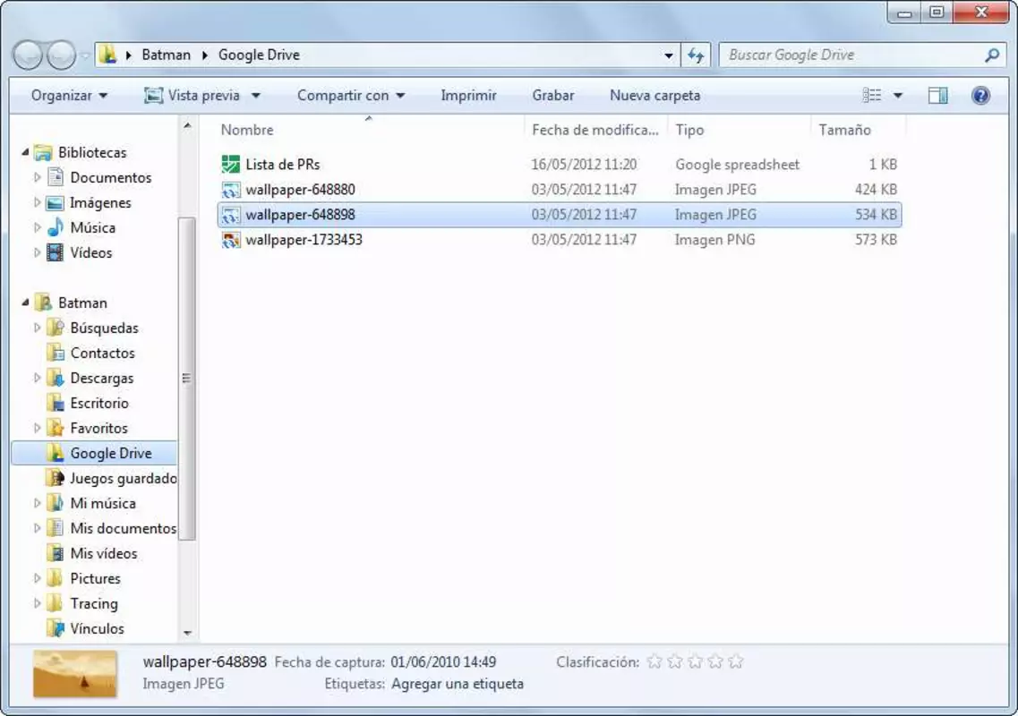Screen dimensions: 1018x716
Task: Click the Juegos guardados folder icon
Action: tap(56, 479)
